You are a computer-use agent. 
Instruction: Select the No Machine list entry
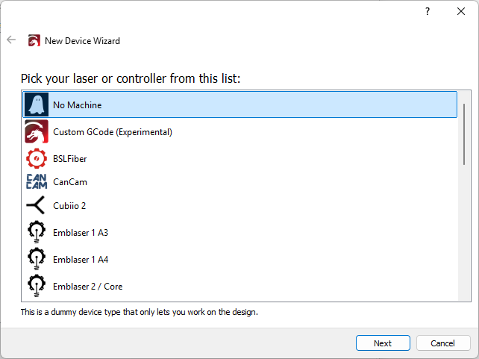[77, 105]
